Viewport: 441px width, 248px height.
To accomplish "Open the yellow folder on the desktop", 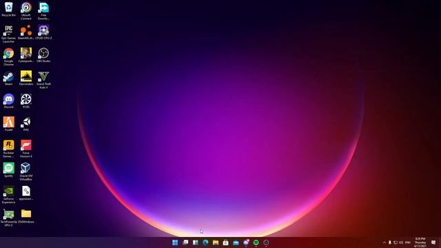I will coord(26,216).
